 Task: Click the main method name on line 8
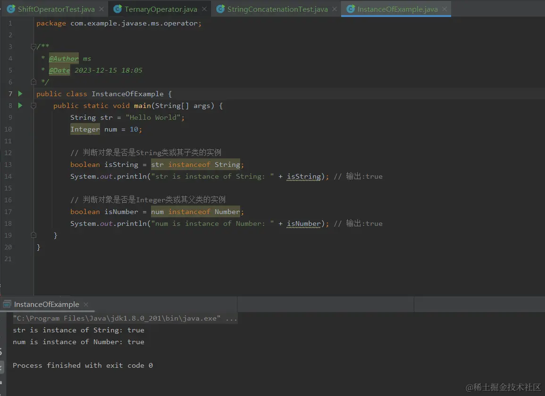click(x=143, y=106)
